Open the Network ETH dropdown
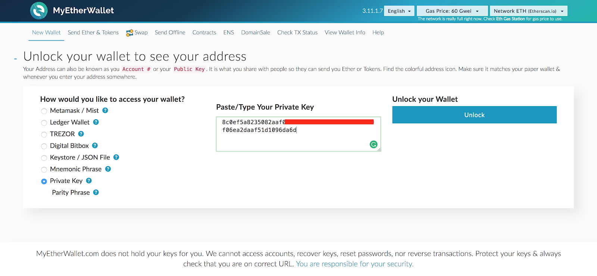The height and width of the screenshot is (276, 597). (528, 11)
